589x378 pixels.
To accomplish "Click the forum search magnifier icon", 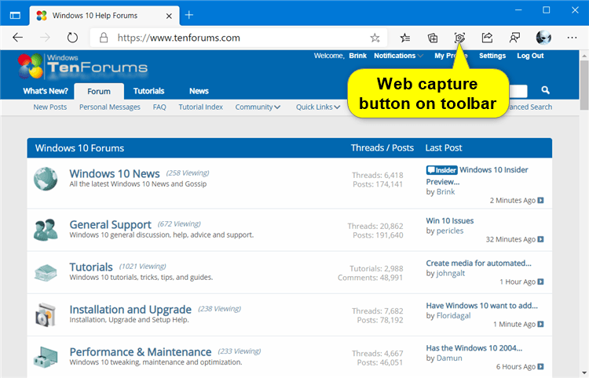I will point(546,90).
